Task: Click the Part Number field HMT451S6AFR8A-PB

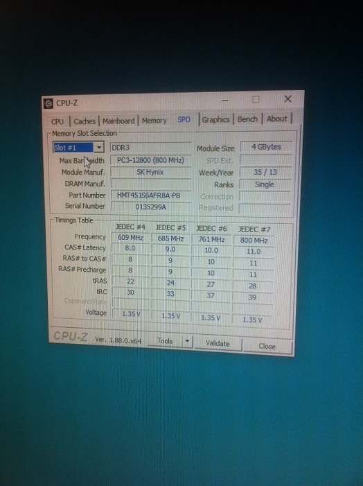Action: coord(150,196)
